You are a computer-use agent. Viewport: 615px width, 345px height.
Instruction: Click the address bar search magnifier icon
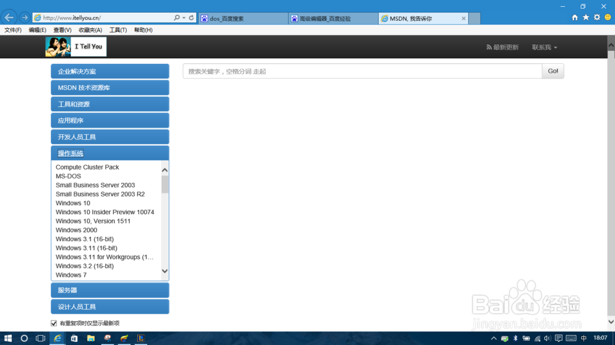[177, 18]
